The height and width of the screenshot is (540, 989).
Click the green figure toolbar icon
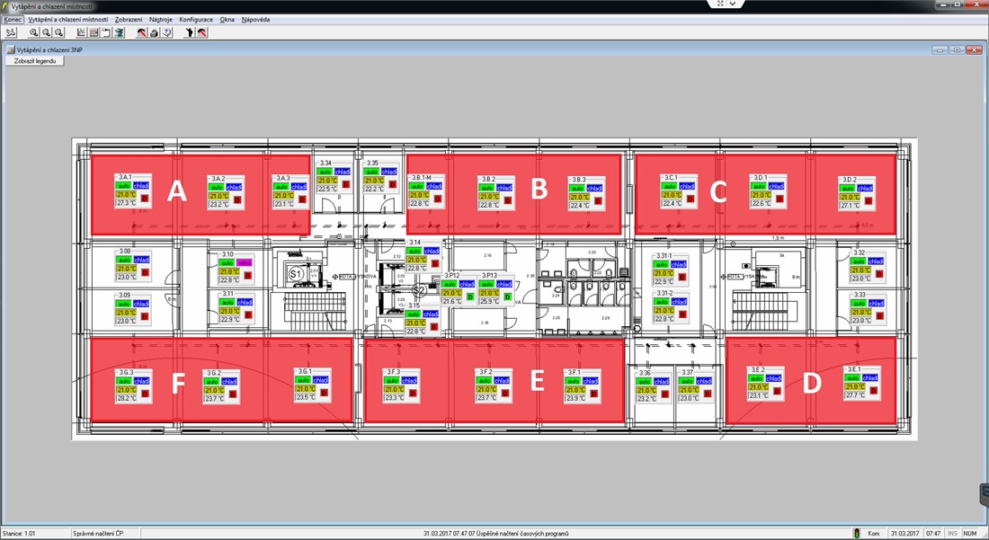[120, 32]
